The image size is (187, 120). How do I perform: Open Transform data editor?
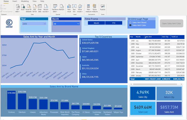55,8
